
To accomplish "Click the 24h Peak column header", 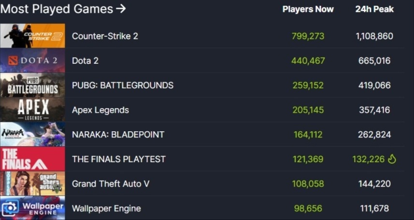I will [x=374, y=9].
